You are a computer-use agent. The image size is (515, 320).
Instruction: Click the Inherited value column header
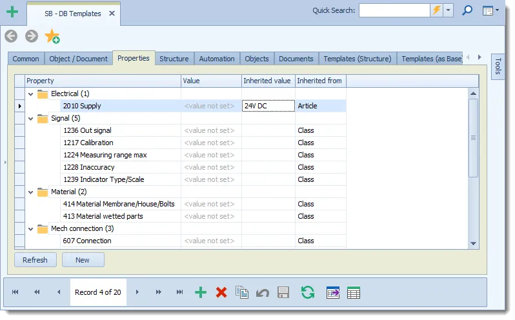coord(268,81)
